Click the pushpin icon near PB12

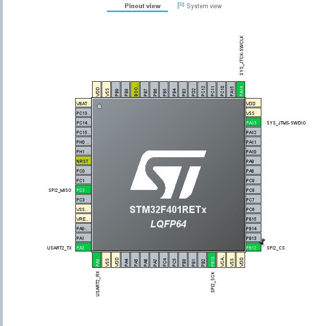point(262,242)
